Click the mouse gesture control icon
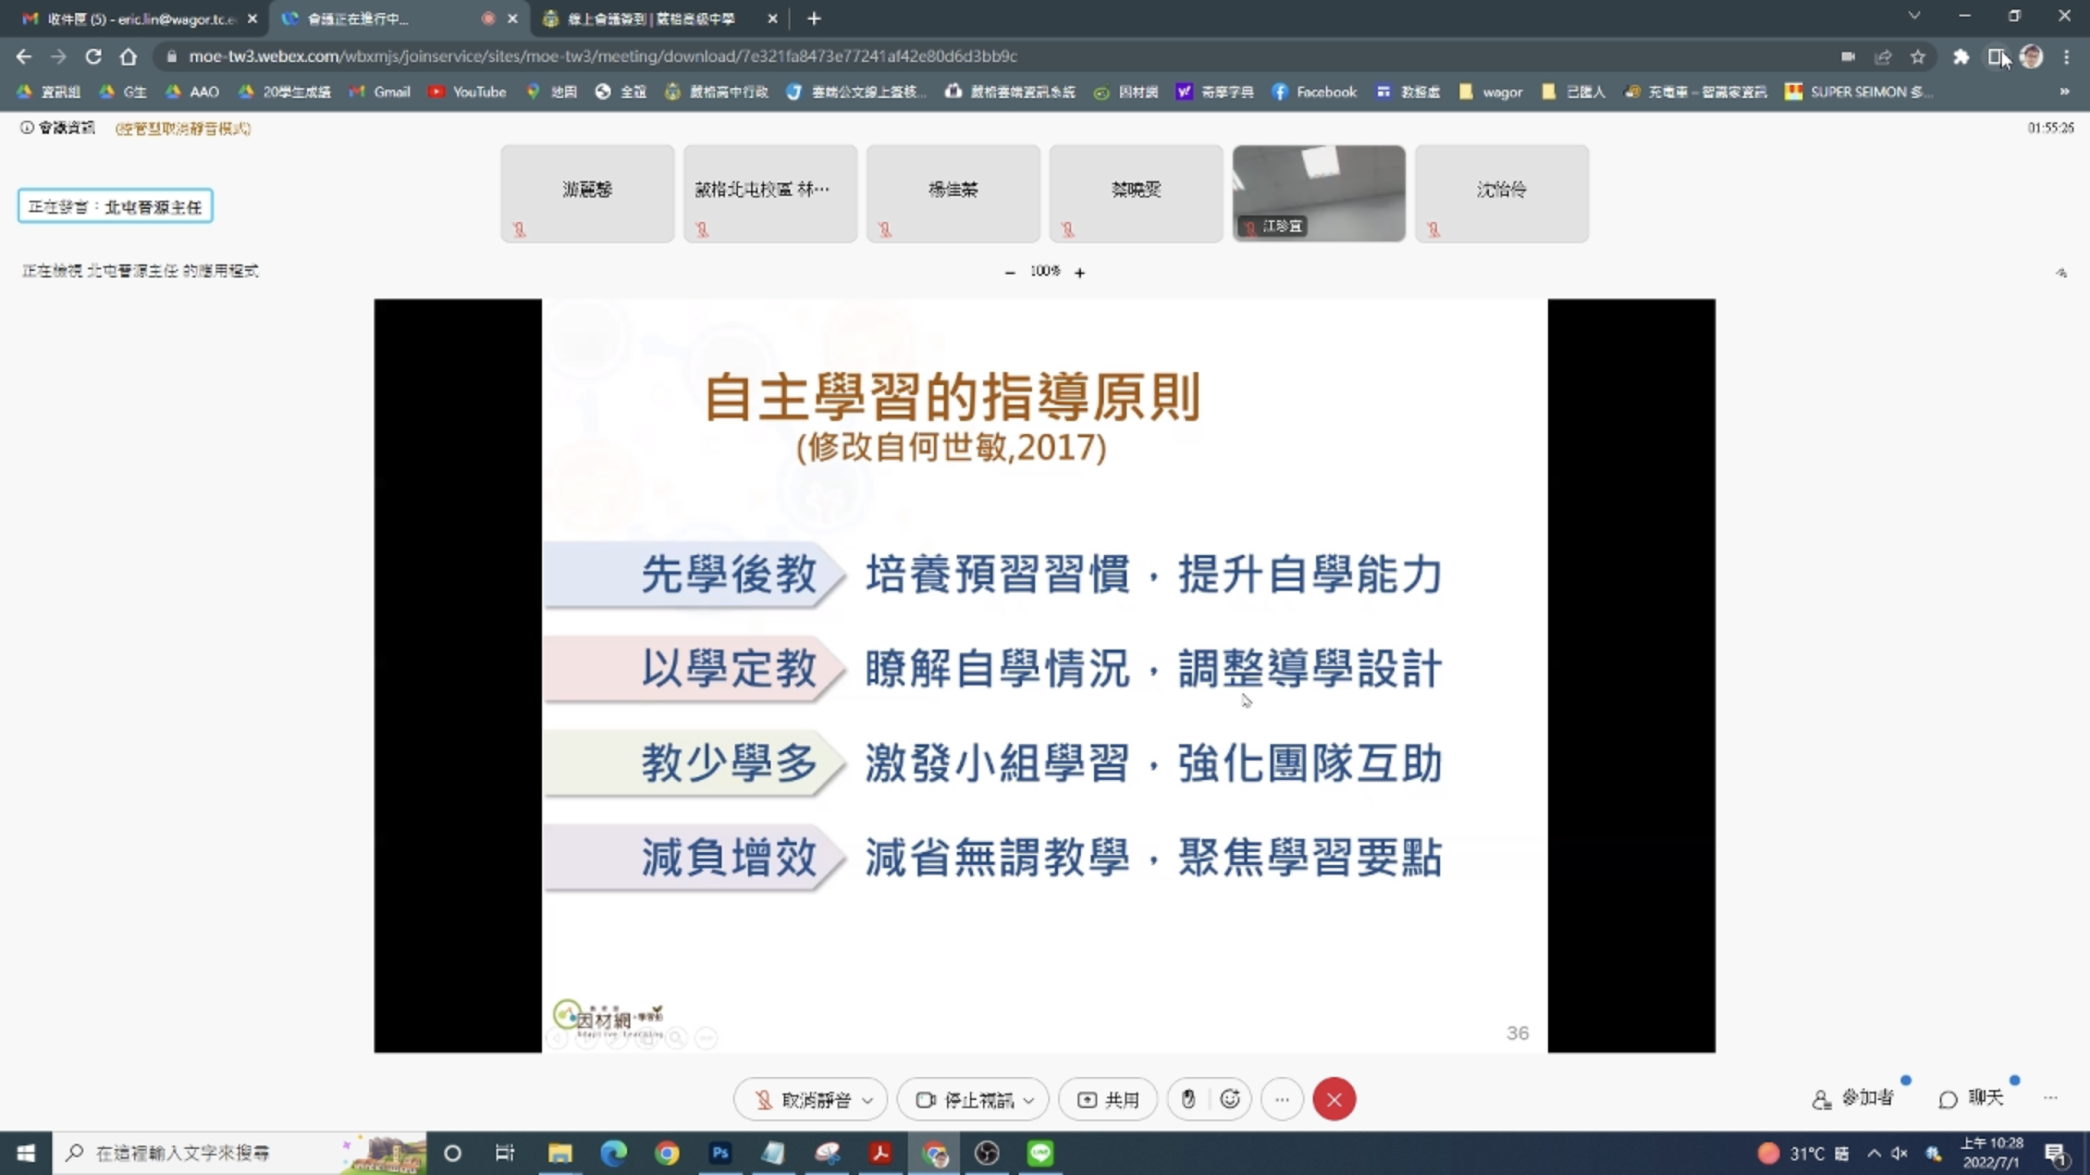This screenshot has width=2090, height=1175. click(x=1189, y=1100)
